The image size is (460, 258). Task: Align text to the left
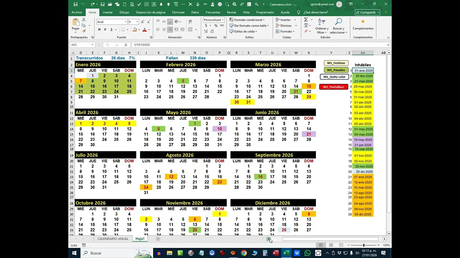[x=158, y=30]
